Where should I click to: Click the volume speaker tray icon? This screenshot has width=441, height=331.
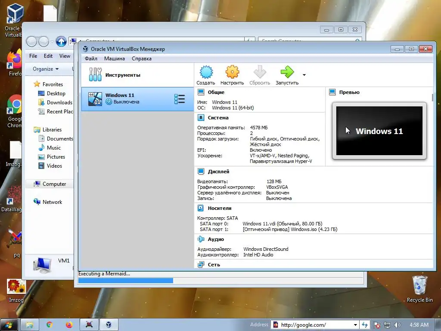[397, 325]
